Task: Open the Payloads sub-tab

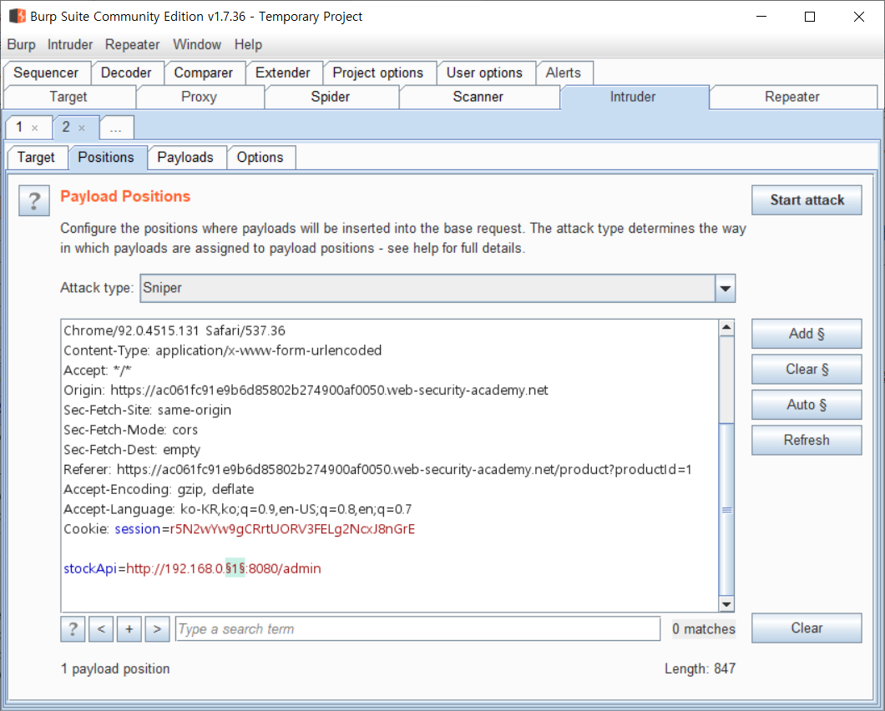Action: click(x=185, y=158)
